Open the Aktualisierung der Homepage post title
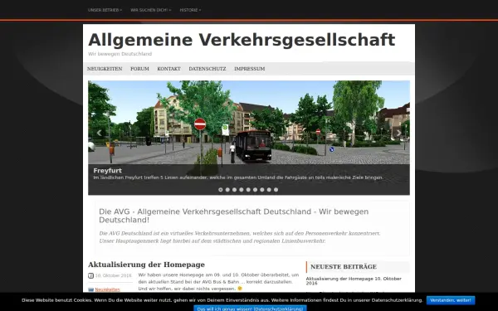This screenshot has height=311, width=498. 146,265
